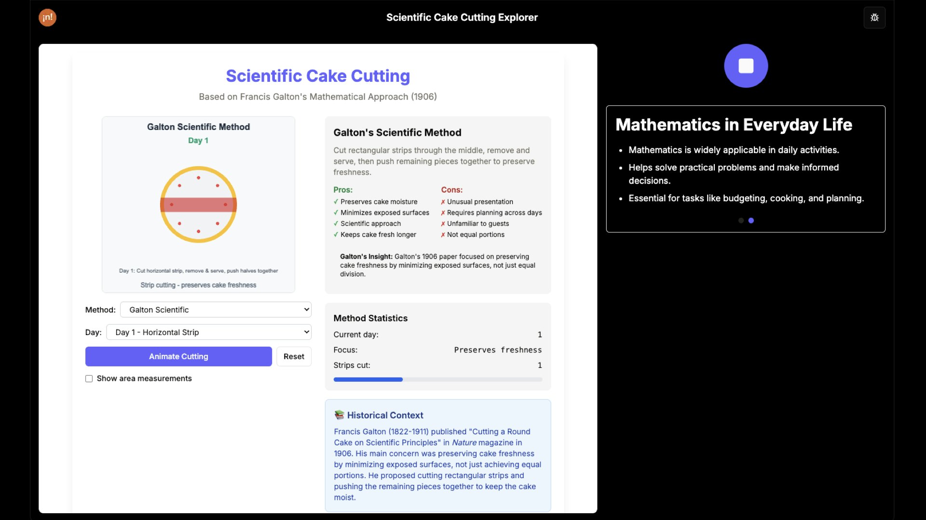Click the red X beside Unusual presentation
Viewport: 926px width, 520px height.
[443, 202]
